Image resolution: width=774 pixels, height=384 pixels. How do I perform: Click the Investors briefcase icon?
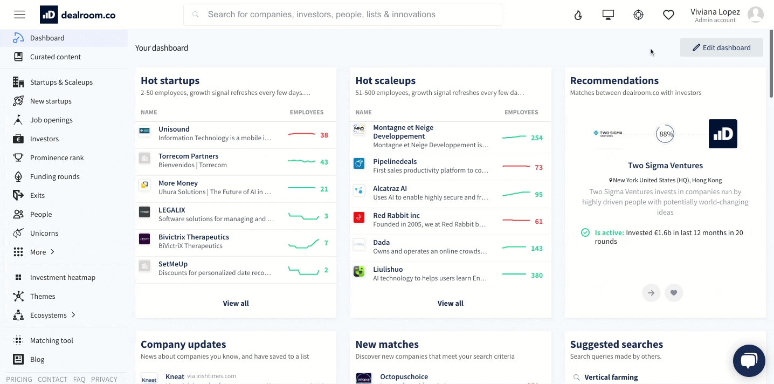pos(18,139)
